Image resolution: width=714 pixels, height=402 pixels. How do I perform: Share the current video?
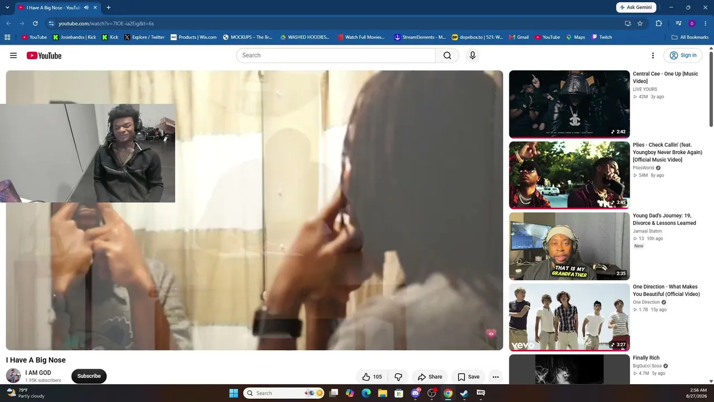click(430, 377)
